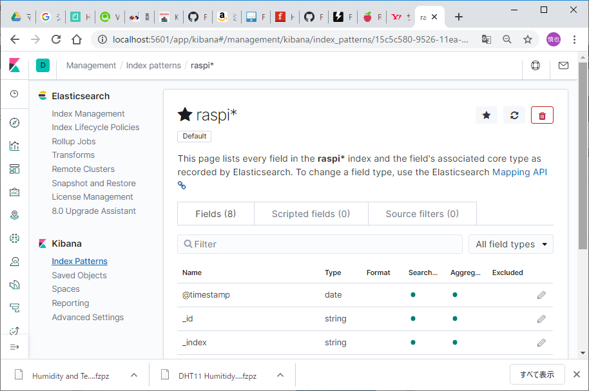Set raspi* as default index star
Viewport: 589px width, 391px height.
[x=487, y=115]
